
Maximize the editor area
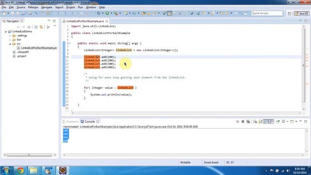point(306,21)
